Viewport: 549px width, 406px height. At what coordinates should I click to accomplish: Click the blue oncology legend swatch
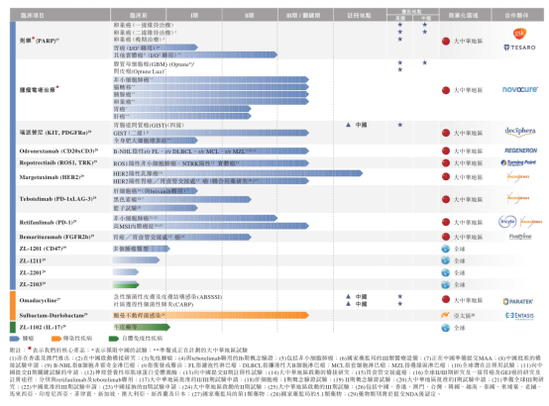point(15,339)
